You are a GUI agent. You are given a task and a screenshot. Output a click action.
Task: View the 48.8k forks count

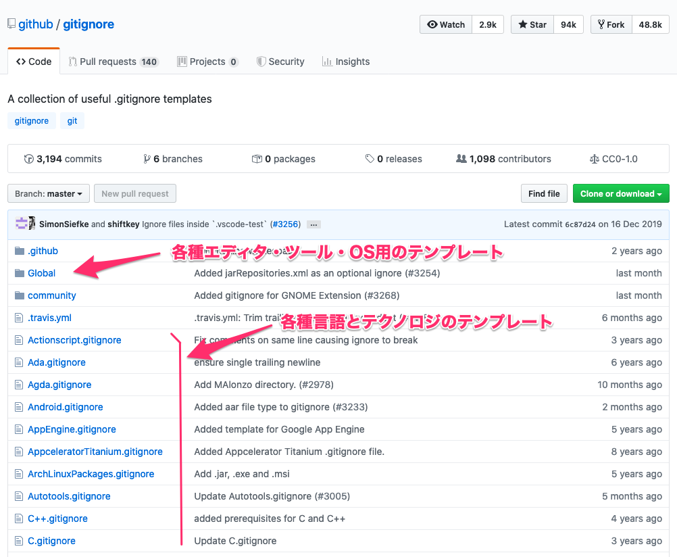tap(650, 24)
